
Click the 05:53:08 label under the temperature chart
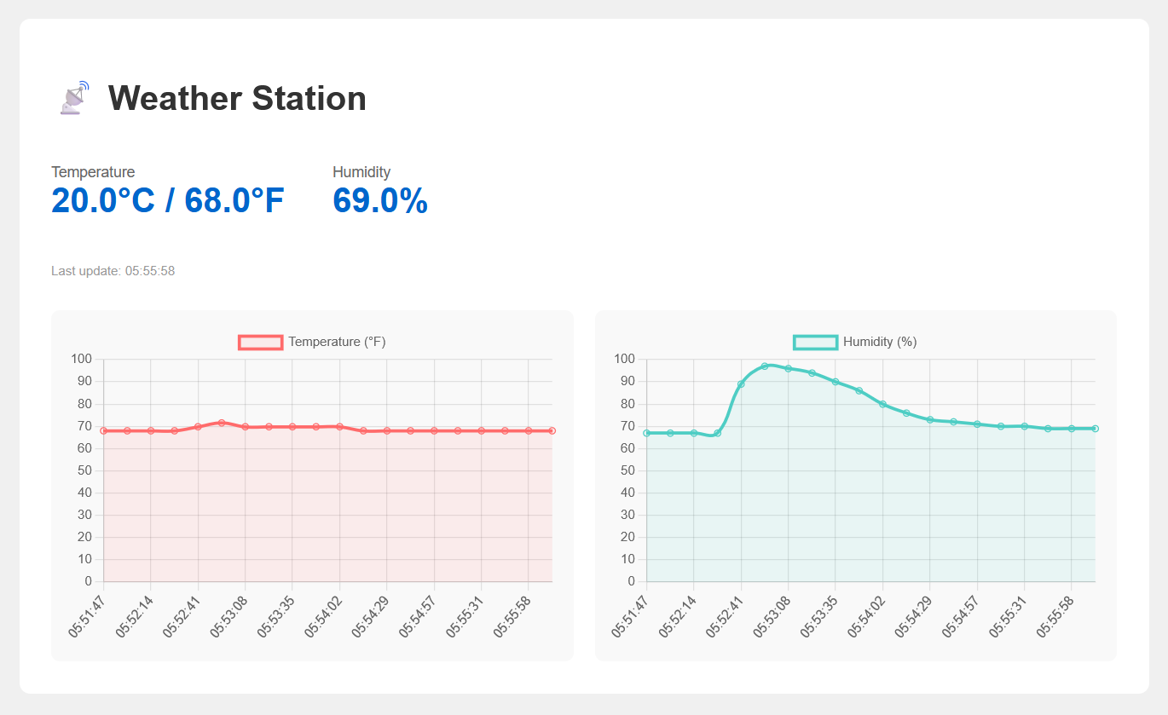click(228, 616)
